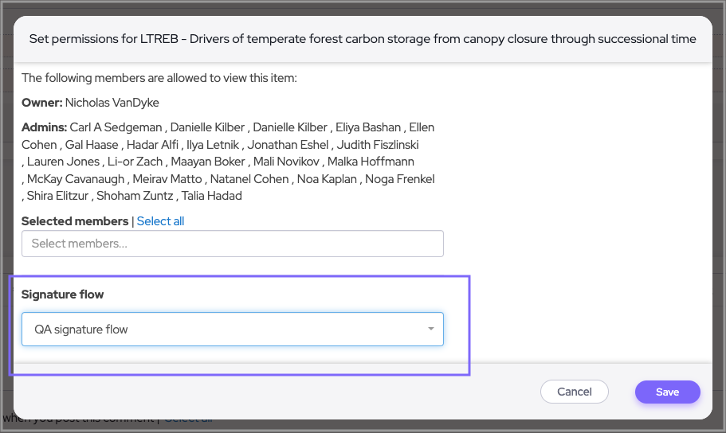Click admin name Talia Hadad

tap(211, 196)
